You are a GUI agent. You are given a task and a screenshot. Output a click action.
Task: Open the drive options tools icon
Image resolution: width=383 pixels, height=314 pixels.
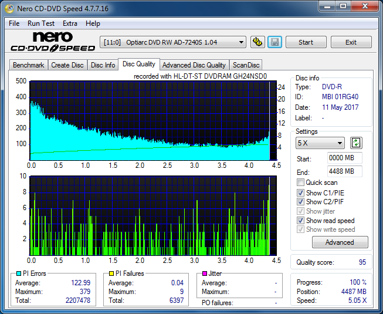(x=257, y=42)
